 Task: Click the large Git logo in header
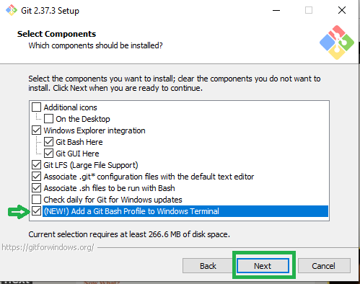[337, 43]
